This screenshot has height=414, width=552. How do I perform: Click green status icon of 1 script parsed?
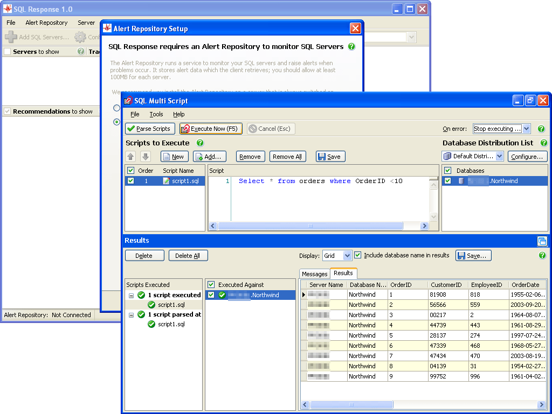tap(141, 314)
